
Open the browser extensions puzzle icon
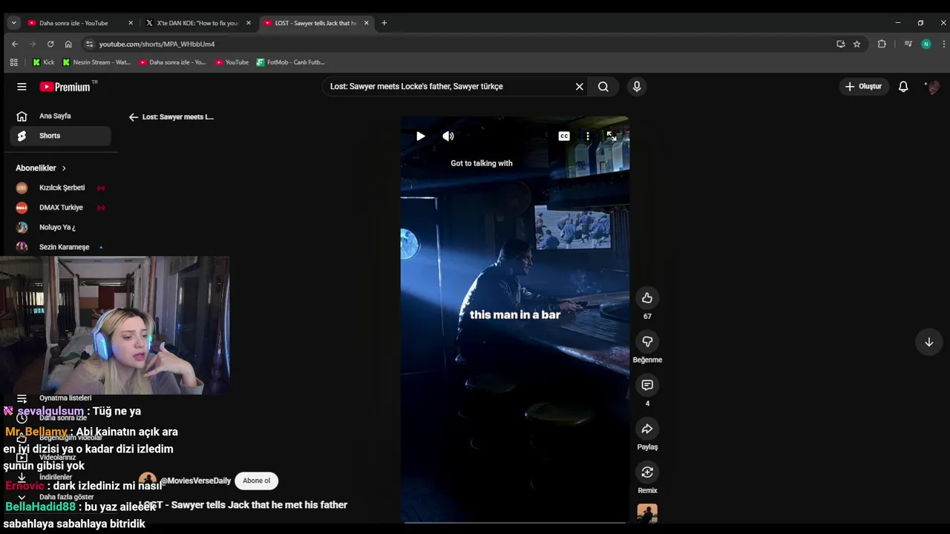[882, 44]
